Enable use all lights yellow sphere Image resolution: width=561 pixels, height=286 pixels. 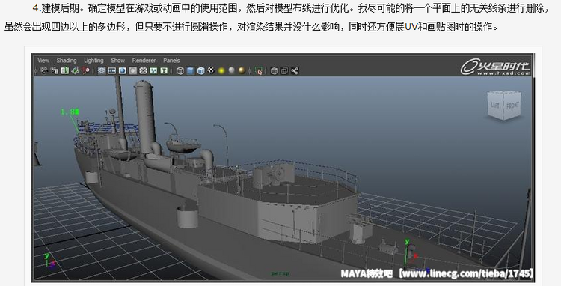click(x=221, y=71)
